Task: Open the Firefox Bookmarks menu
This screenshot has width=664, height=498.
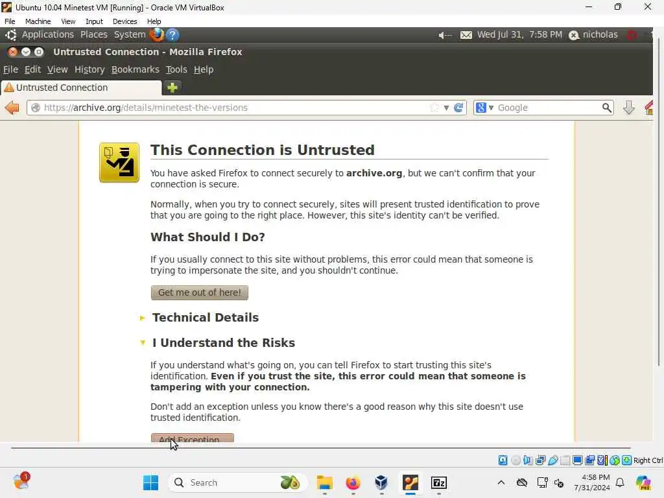Action: click(x=135, y=69)
